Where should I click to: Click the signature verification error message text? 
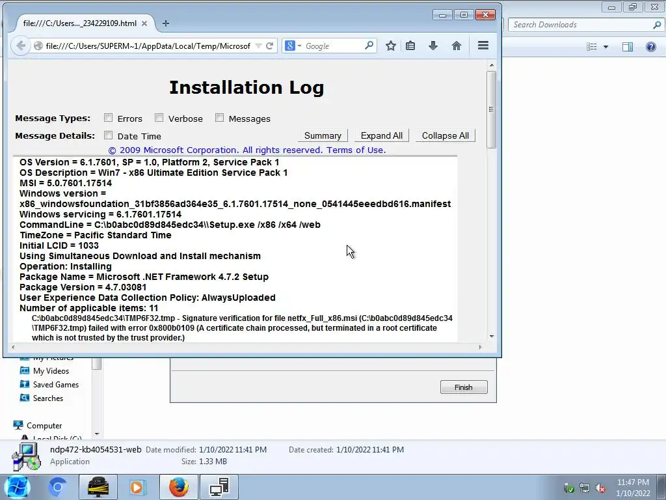[242, 328]
